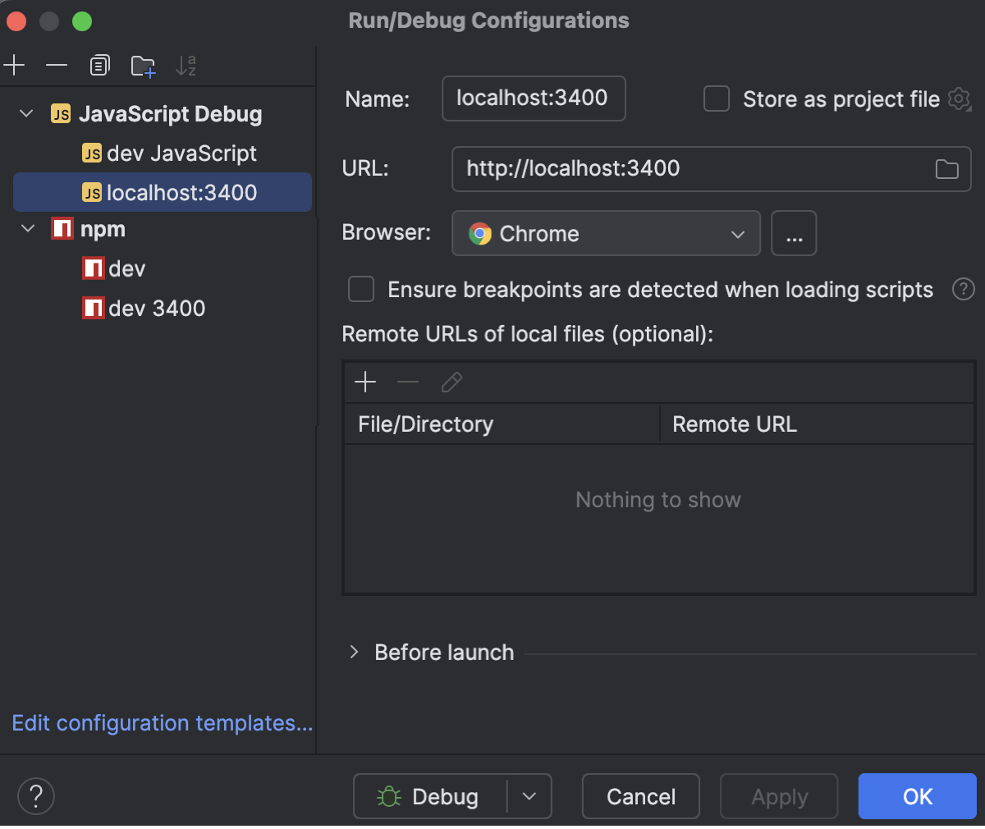Collapse the JavaScript Debug group
Viewport: 985px width, 829px height.
[x=25, y=114]
